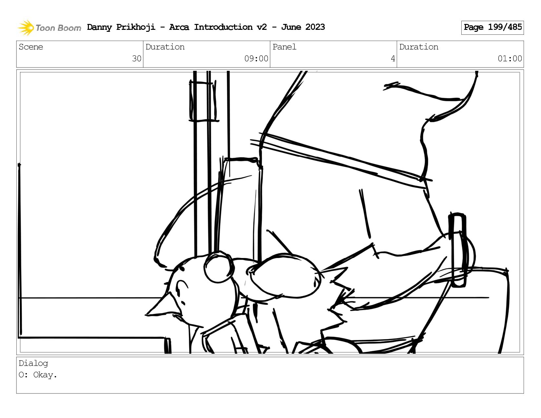
Task: Select scene number '30'
Action: pyautogui.click(x=137, y=59)
